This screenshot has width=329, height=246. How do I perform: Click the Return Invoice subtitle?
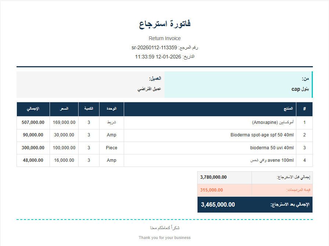pos(165,38)
